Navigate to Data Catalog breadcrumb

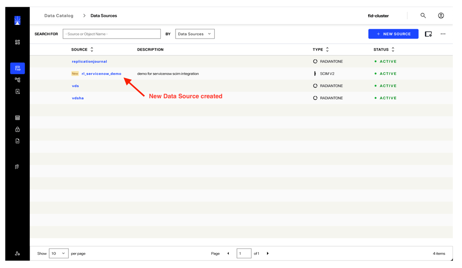(59, 16)
